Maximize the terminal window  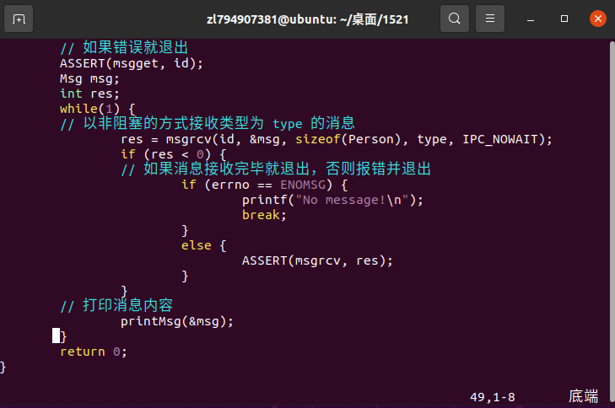click(564, 19)
